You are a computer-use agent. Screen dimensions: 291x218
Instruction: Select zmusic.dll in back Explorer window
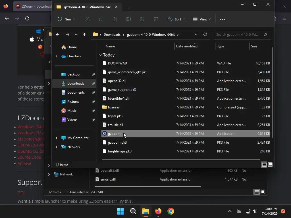[108, 179]
